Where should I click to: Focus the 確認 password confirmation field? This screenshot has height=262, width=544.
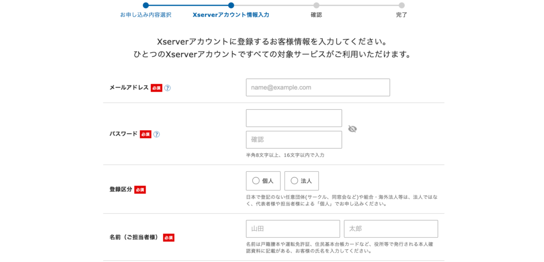tap(294, 139)
